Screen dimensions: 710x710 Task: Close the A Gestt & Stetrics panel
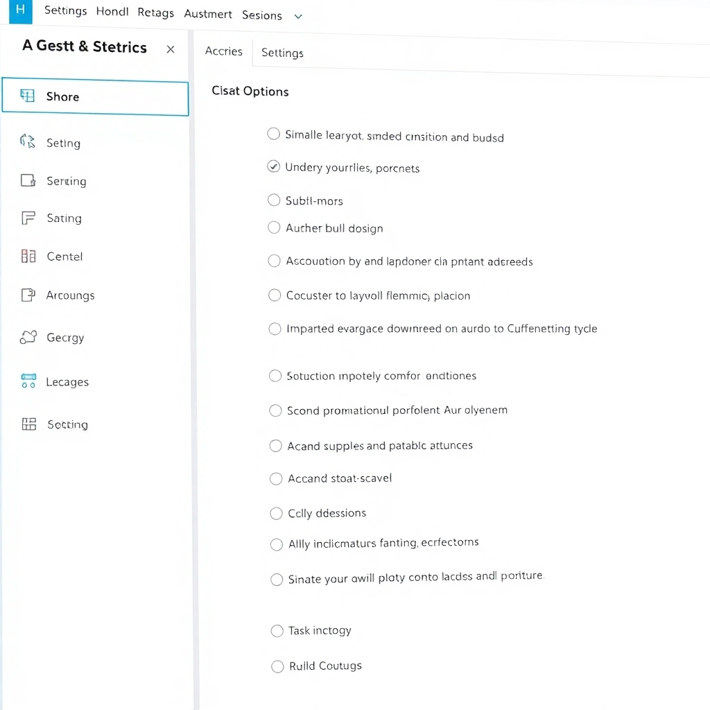click(171, 49)
